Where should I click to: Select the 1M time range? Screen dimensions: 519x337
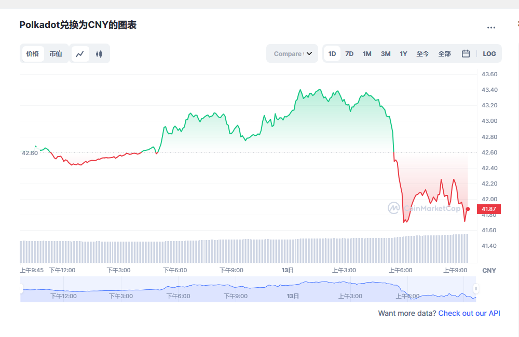[367, 53]
